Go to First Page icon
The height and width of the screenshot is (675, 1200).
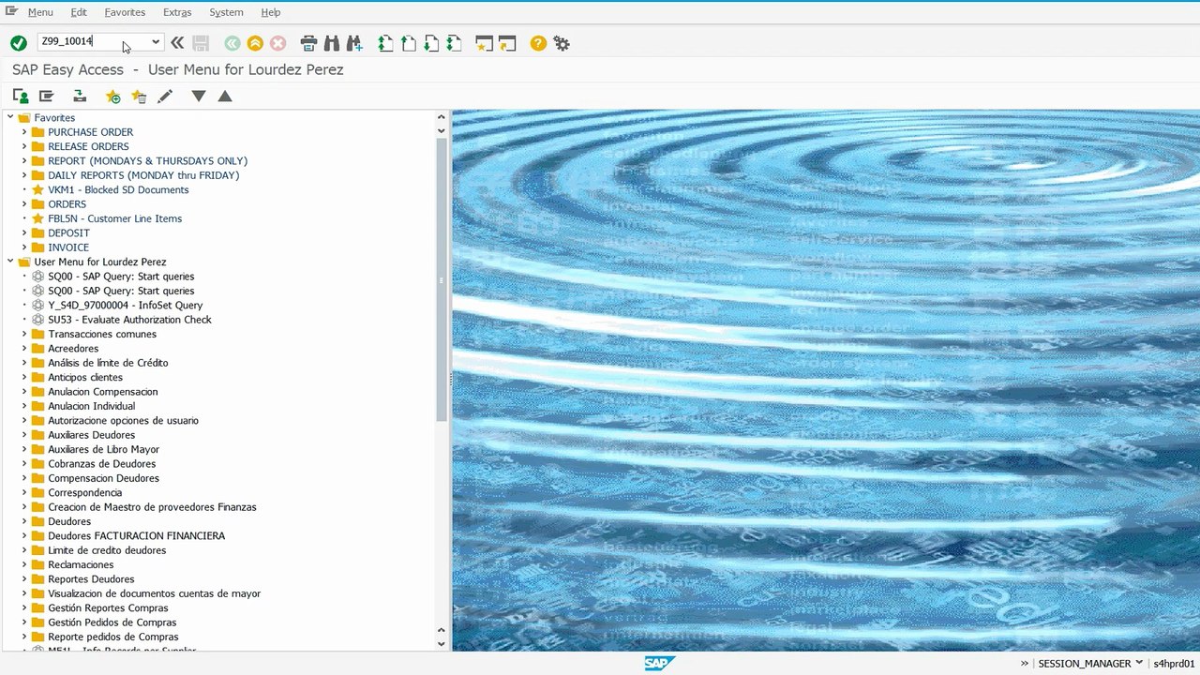[385, 43]
